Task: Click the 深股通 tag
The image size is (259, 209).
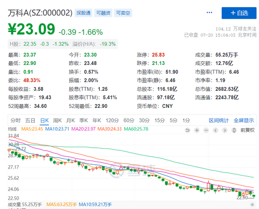Action: click(83, 13)
